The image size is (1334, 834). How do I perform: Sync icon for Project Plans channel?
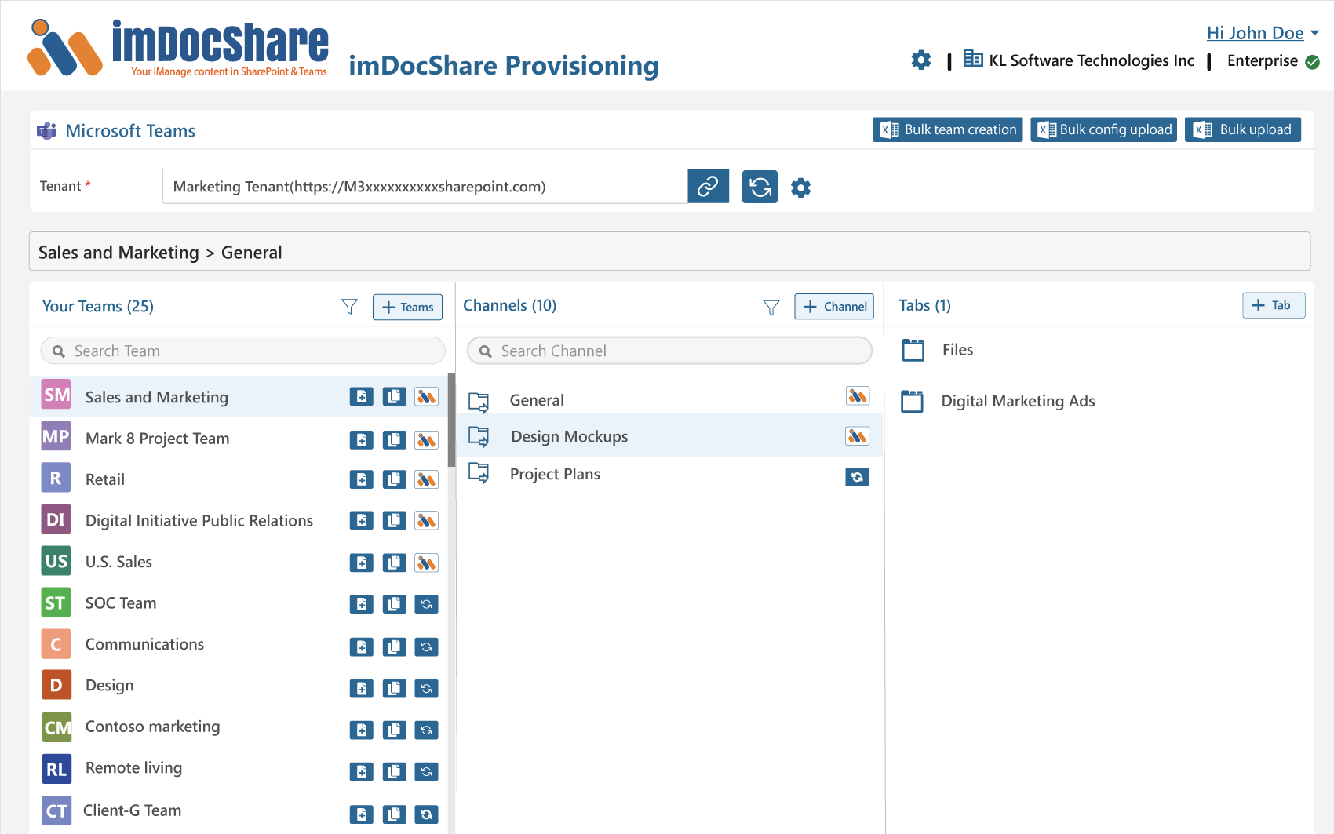857,477
